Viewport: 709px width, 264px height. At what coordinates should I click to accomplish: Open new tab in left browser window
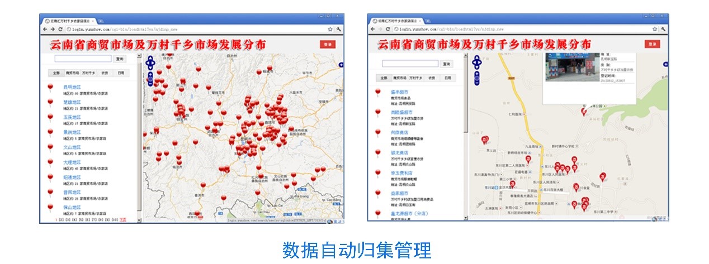click(101, 21)
